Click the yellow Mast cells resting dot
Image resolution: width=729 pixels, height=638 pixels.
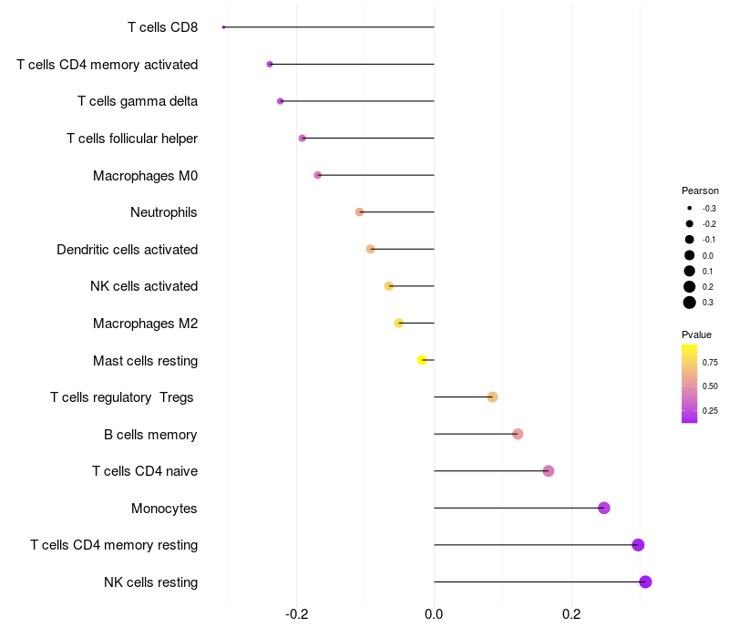pyautogui.click(x=422, y=360)
